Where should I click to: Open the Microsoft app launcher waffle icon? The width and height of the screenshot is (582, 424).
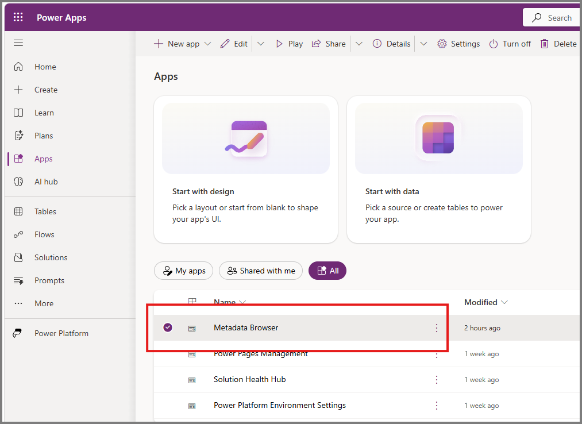coord(17,17)
